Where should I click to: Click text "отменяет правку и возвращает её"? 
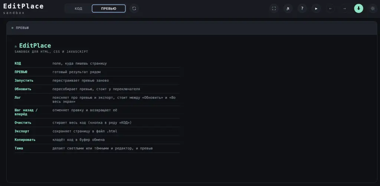(x=85, y=110)
